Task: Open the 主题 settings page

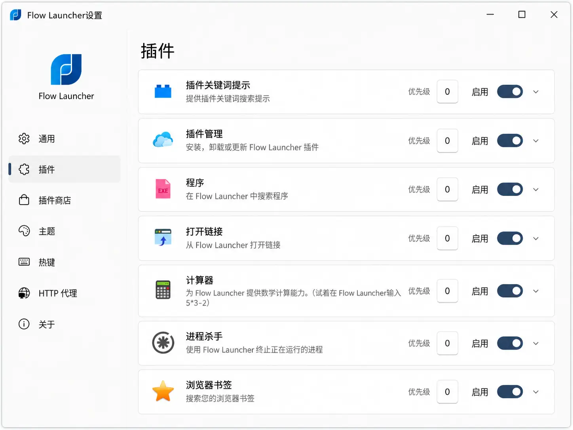Action: point(65,231)
